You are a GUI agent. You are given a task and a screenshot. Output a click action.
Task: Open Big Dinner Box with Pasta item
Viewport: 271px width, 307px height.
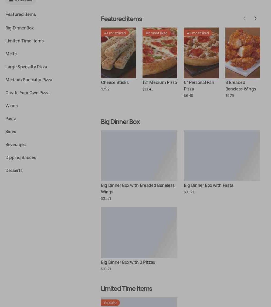222,162
